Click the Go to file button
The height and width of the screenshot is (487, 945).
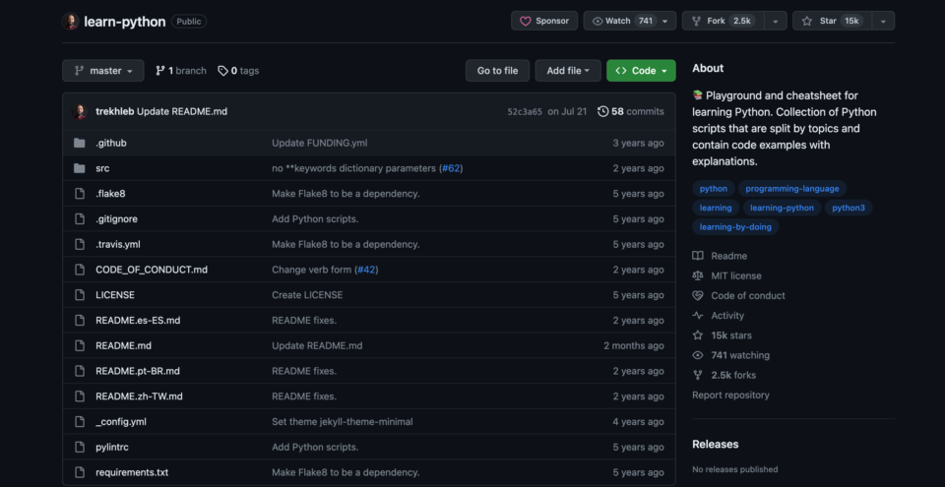tap(497, 71)
